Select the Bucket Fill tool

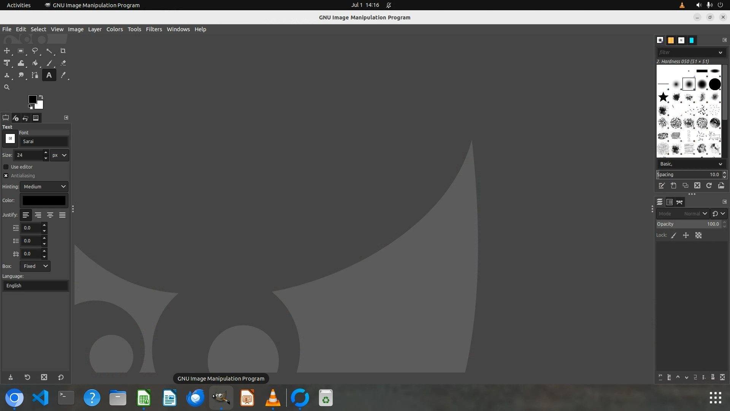(x=35, y=63)
